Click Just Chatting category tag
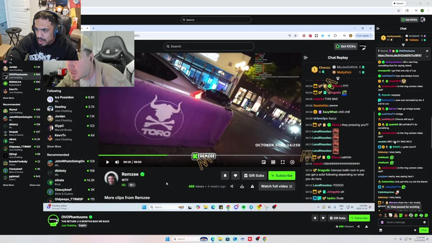This screenshot has height=243, width=432. tap(69, 225)
